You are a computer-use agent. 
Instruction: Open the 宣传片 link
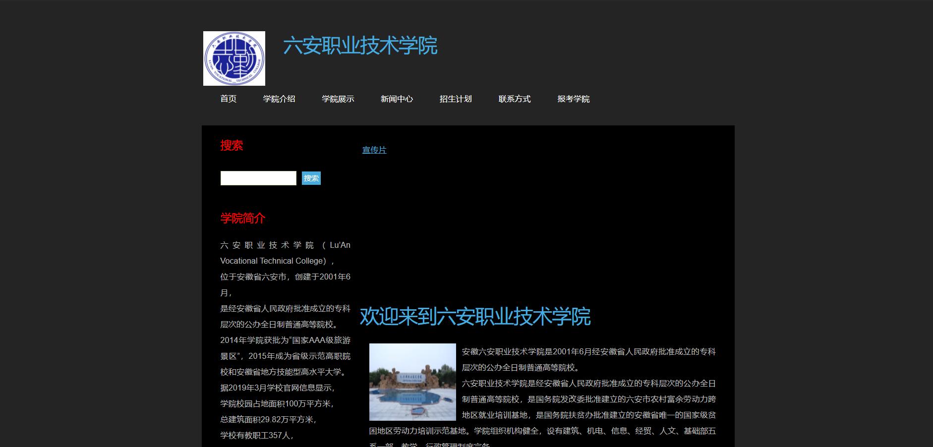[x=374, y=150]
